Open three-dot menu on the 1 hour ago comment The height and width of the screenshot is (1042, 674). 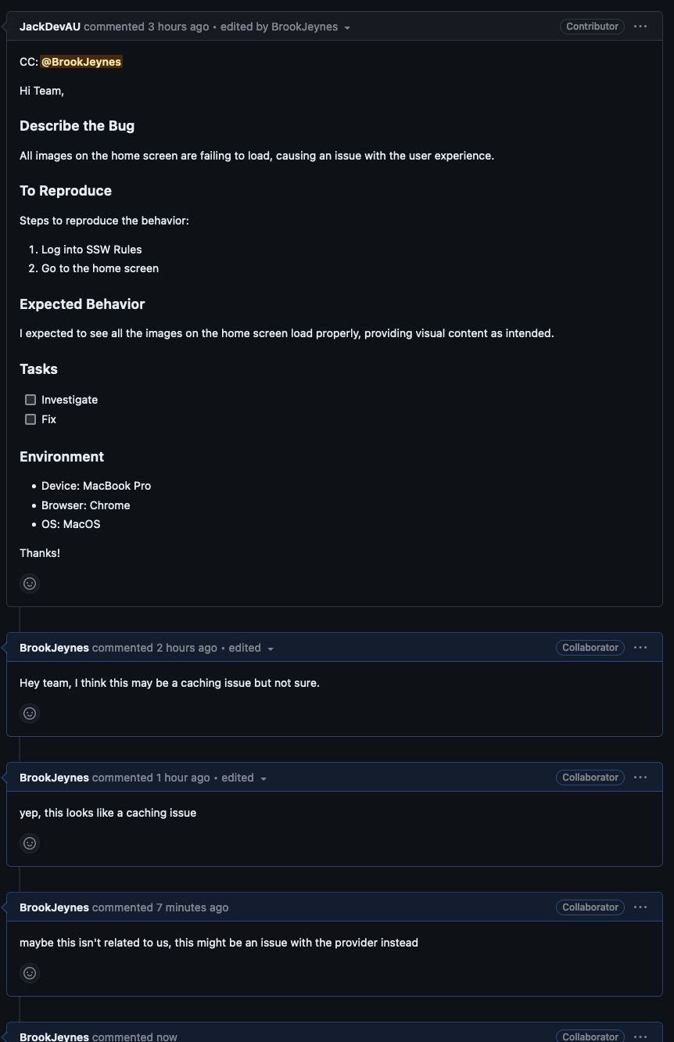point(640,778)
